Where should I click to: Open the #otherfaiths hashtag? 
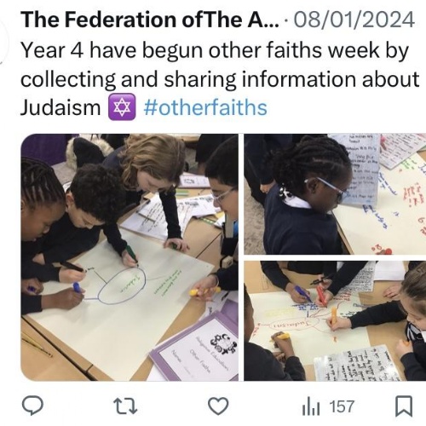pos(205,108)
